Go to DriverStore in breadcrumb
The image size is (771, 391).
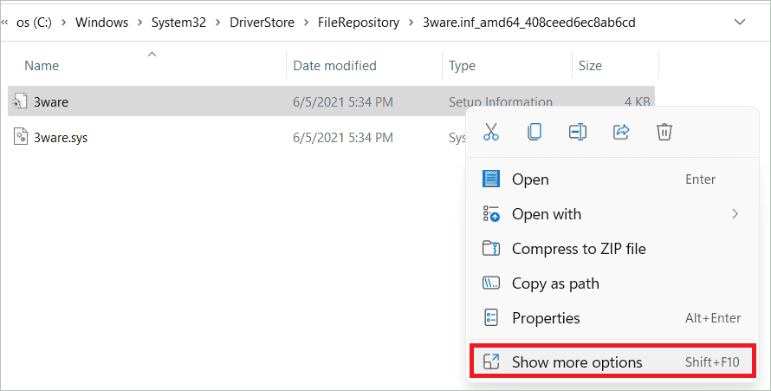[x=262, y=23]
